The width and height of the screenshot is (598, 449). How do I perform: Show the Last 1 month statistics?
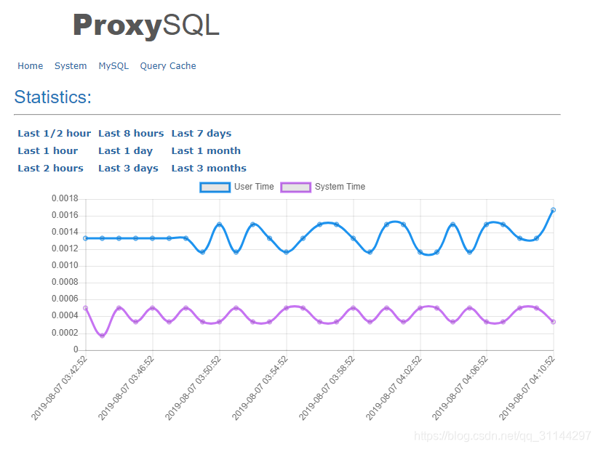[206, 150]
